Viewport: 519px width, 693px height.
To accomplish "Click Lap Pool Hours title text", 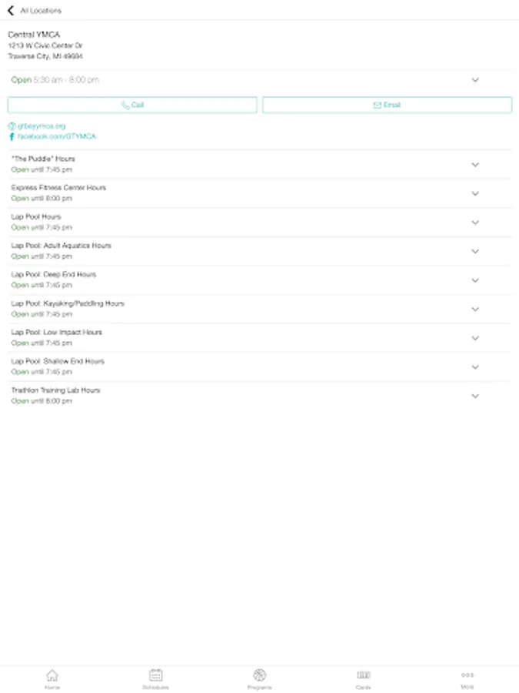I will click(35, 216).
